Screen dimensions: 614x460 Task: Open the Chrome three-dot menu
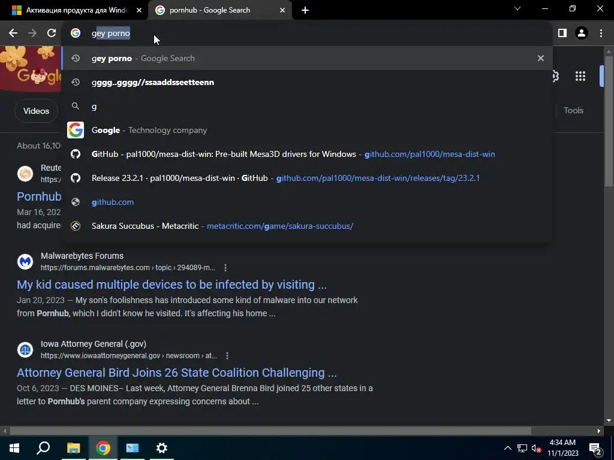click(601, 34)
